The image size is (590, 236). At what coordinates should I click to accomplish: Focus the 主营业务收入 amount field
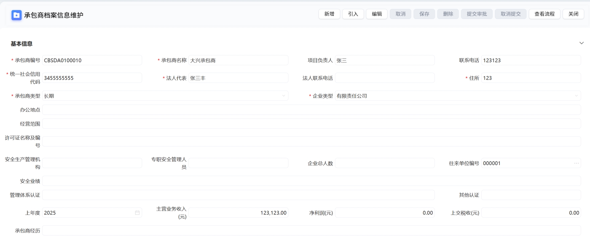[x=238, y=213]
